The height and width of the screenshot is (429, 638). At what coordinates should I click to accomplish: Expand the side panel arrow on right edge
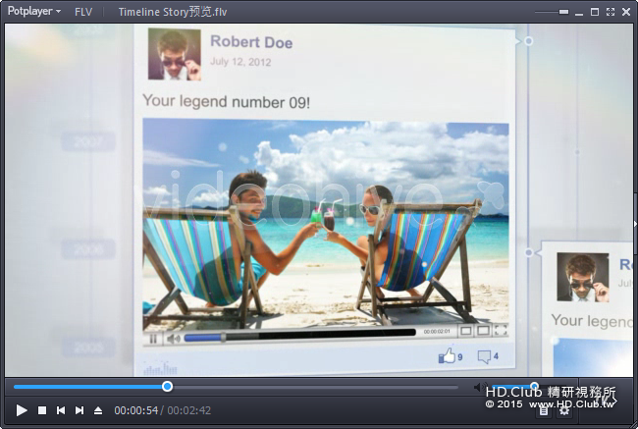pyautogui.click(x=635, y=224)
